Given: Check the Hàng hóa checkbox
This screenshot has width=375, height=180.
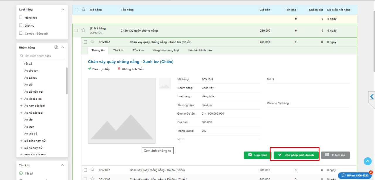Looking at the screenshot, I should click(x=21, y=18).
